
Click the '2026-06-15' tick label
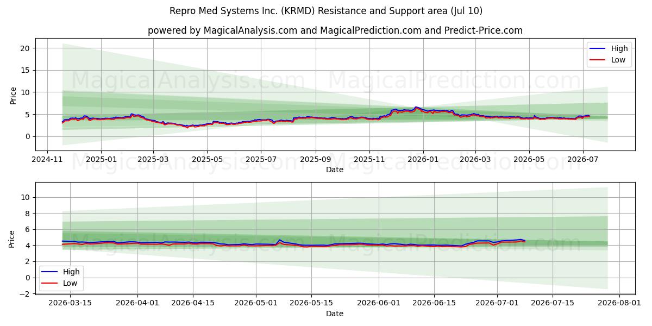point(434,303)
